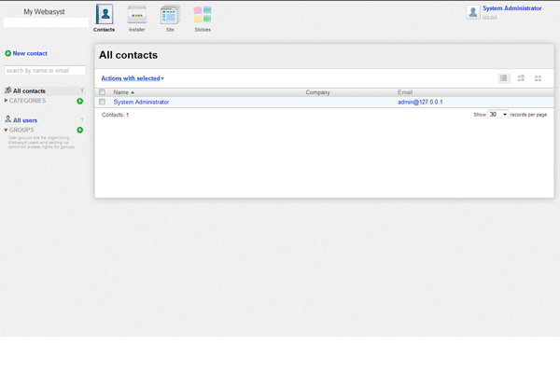560x373 pixels.
Task: Tick the System Administrator row checkbox
Action: point(103,102)
